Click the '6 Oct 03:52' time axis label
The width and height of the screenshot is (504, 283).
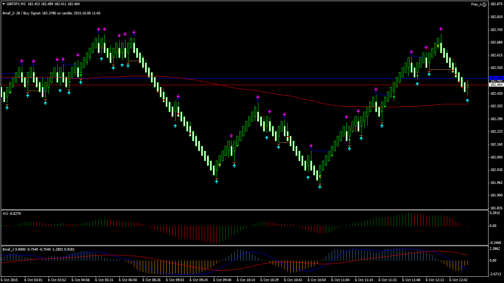coord(57,280)
